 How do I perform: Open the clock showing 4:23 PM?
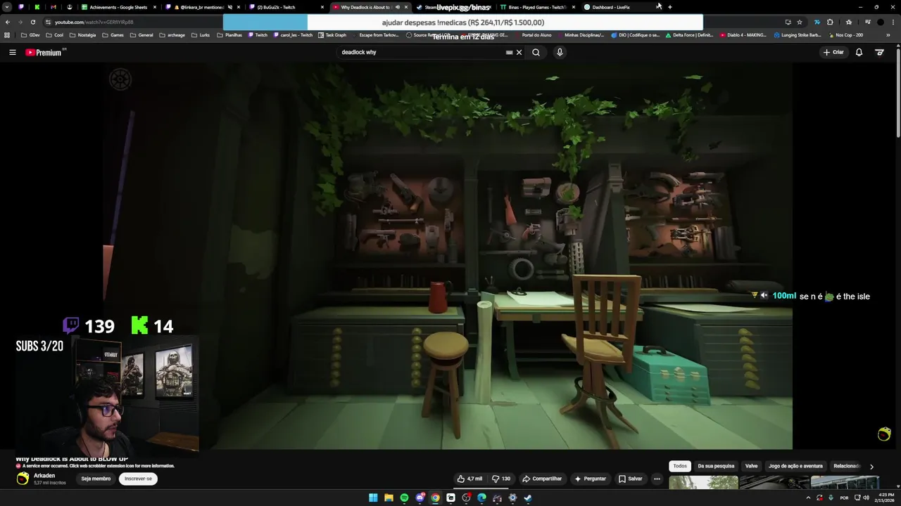[886, 498]
